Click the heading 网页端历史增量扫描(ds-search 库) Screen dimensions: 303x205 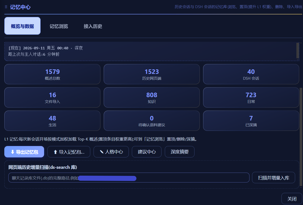43,167
